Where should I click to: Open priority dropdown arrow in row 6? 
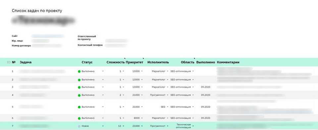[x=142, y=118]
